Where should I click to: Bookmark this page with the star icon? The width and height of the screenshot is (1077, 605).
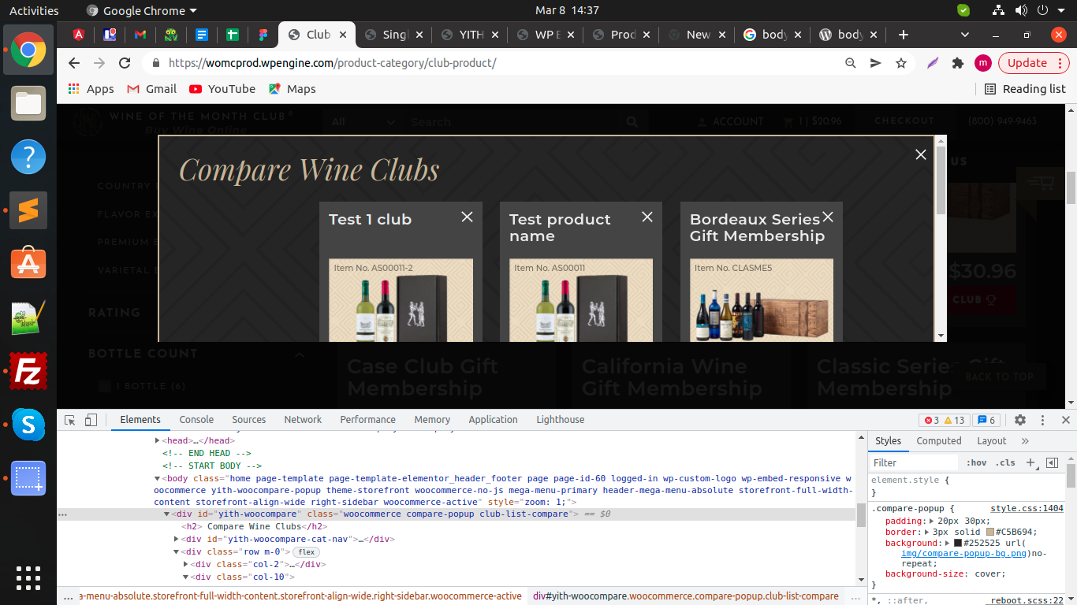[x=901, y=63]
